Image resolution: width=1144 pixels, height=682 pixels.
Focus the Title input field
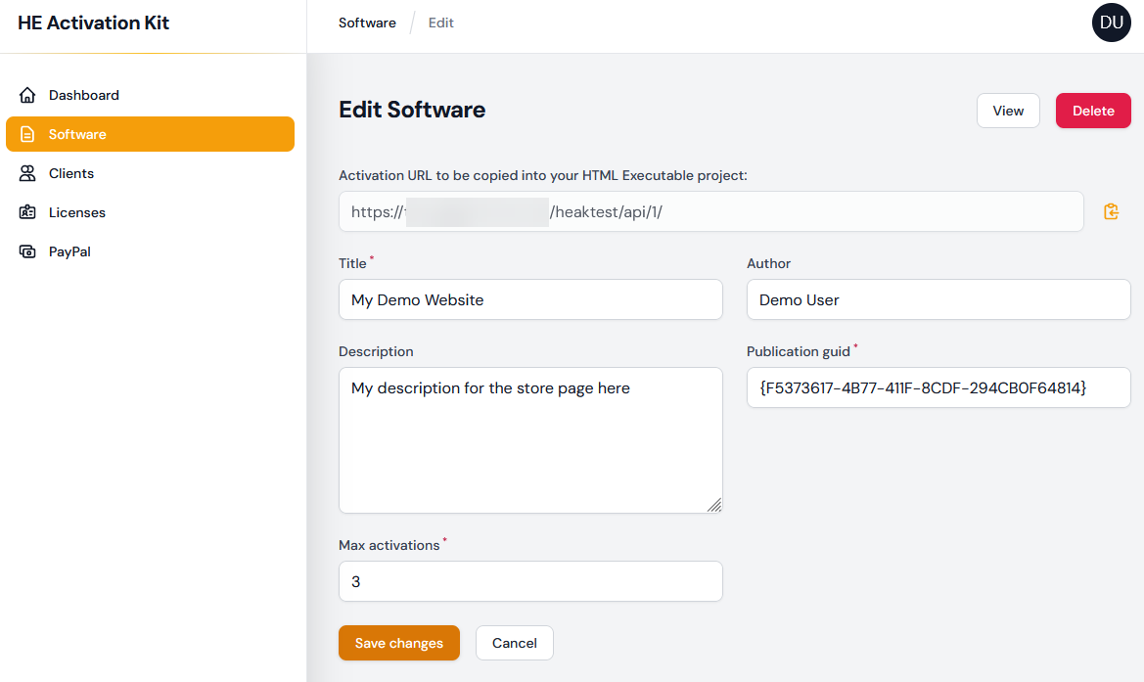click(530, 299)
